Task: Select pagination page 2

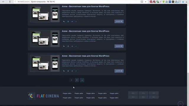Action: click(77, 80)
